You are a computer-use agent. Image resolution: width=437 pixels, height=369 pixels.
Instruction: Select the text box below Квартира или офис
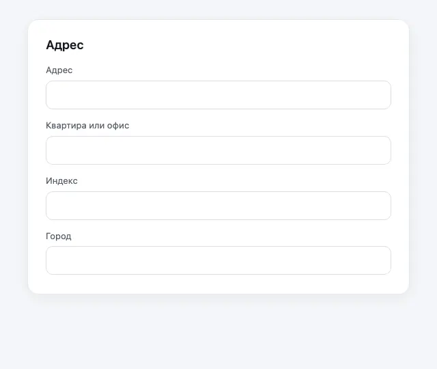click(218, 150)
